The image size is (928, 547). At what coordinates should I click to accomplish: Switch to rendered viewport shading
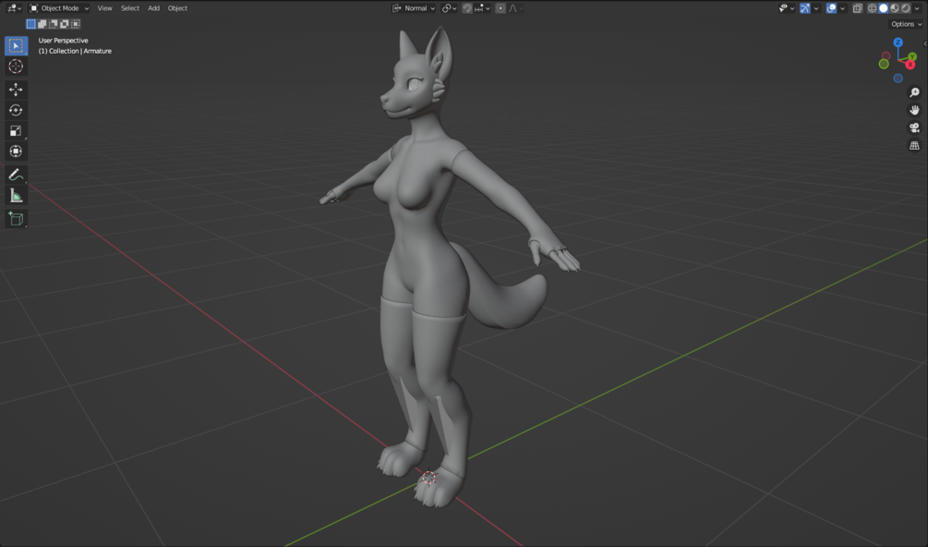pos(906,8)
